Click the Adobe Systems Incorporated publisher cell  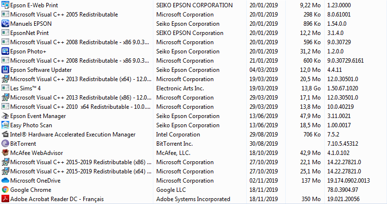(193, 199)
